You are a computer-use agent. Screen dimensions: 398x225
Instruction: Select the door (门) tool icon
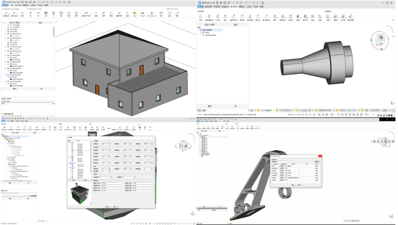(x=54, y=14)
